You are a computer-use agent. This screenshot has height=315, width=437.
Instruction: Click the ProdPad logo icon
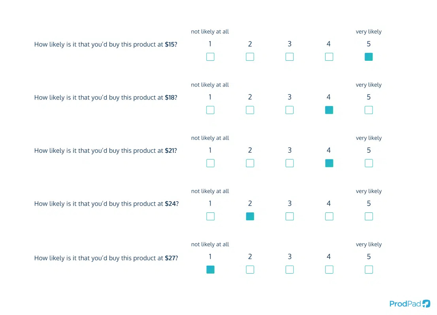(x=426, y=303)
